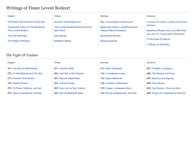This screenshot has height=146, width=195.
Task: Open P2 'On Watchfulness And The Soul'
Action: point(27,74)
